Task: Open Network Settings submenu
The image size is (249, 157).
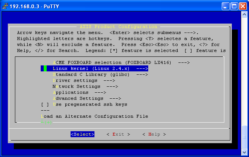Action: [x=85, y=86]
